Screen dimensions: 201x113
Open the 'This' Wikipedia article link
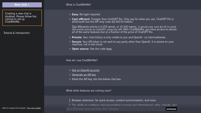(x=74, y=27)
